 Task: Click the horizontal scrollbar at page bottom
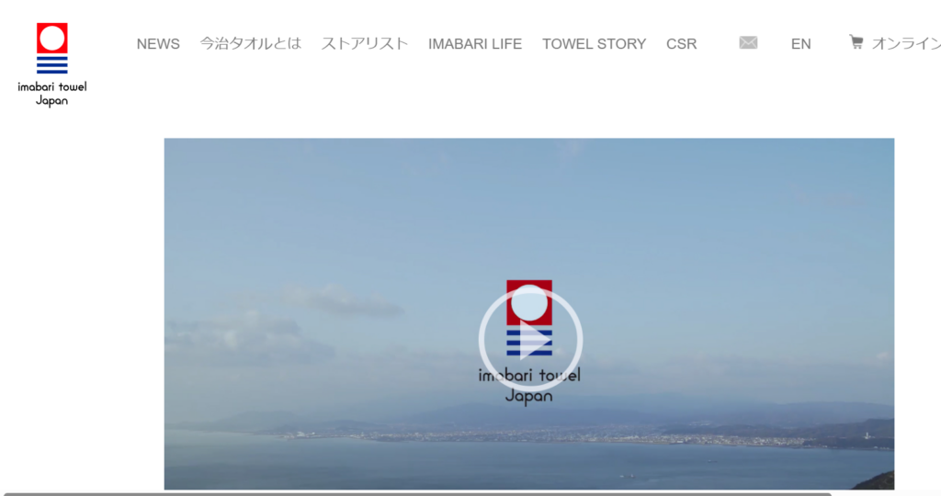click(414, 493)
